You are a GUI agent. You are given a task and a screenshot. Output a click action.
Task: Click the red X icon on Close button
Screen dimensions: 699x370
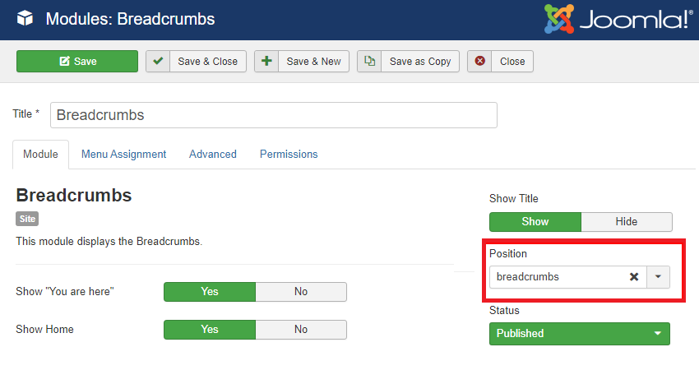point(479,61)
